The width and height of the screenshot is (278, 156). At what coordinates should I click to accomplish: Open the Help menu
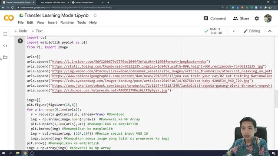(93, 23)
